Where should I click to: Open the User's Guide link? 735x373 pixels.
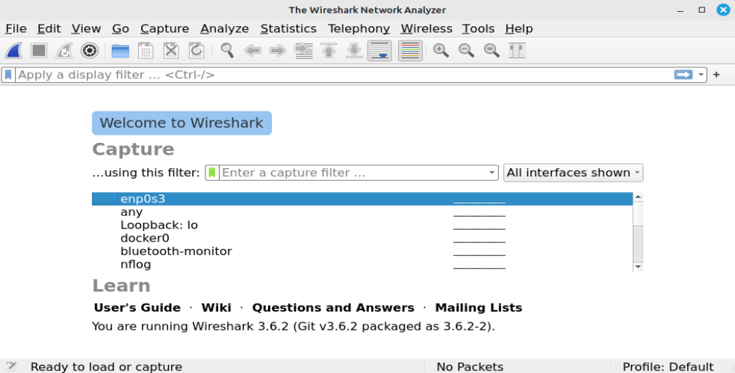(137, 308)
